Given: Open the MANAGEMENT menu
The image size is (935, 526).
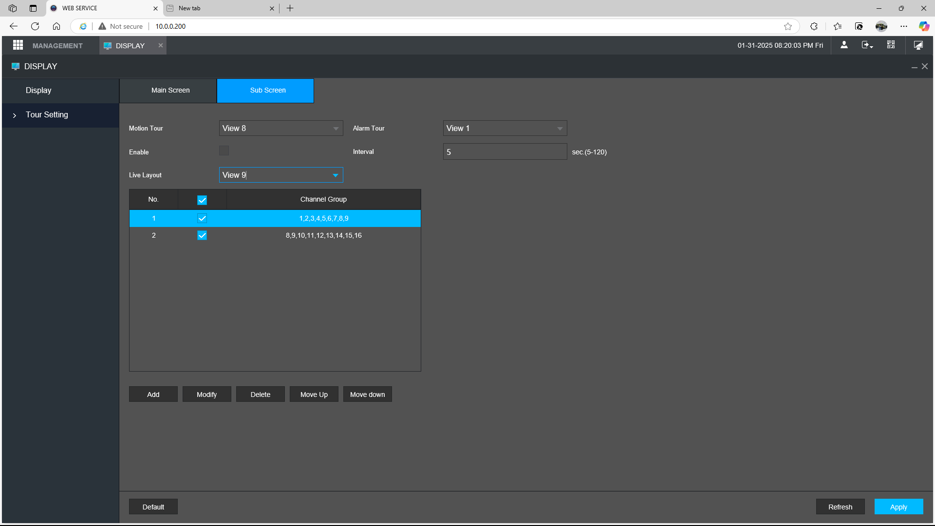Looking at the screenshot, I should point(57,46).
